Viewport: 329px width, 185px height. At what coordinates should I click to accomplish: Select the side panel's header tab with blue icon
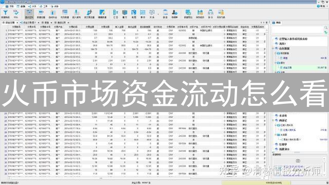click(x=277, y=23)
